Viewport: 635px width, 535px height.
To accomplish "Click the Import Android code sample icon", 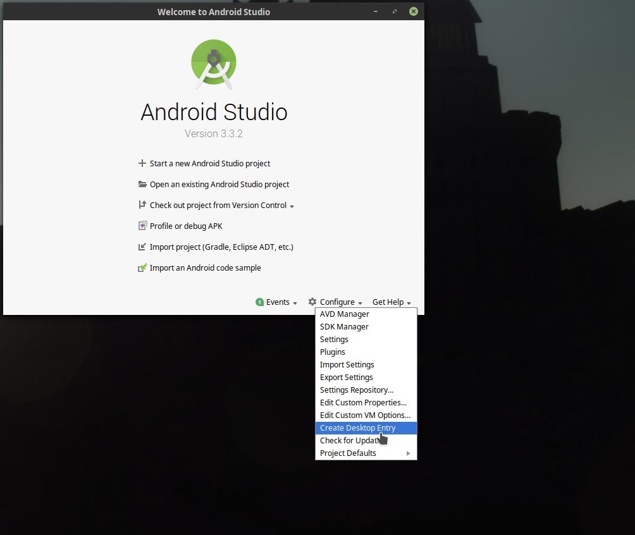I will [142, 267].
